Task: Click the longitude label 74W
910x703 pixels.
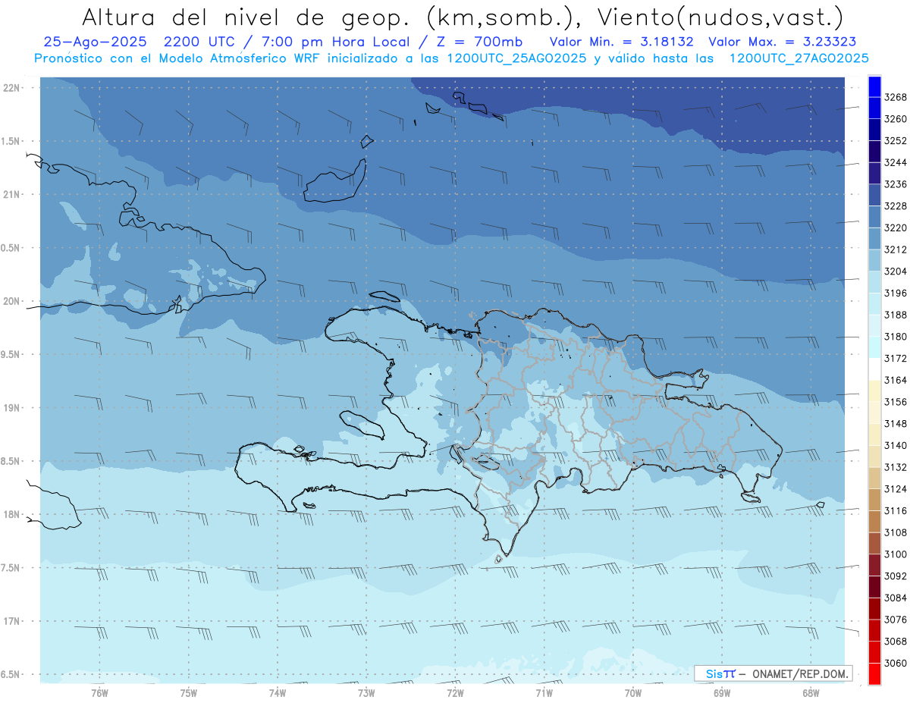Action: tap(278, 692)
